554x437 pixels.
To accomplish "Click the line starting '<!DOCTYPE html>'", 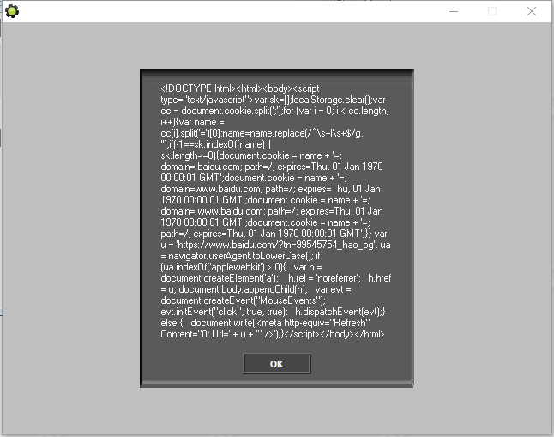I will (240, 88).
